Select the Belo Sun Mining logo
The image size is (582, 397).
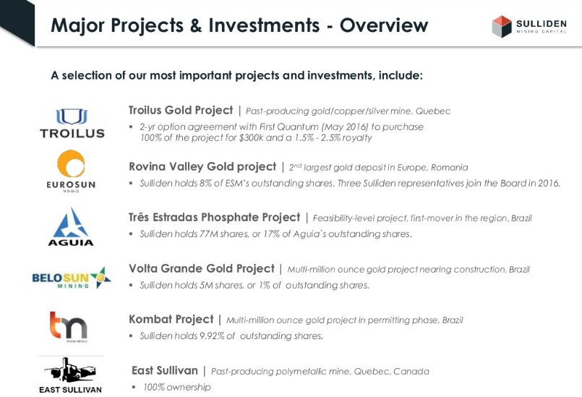pos(72,278)
